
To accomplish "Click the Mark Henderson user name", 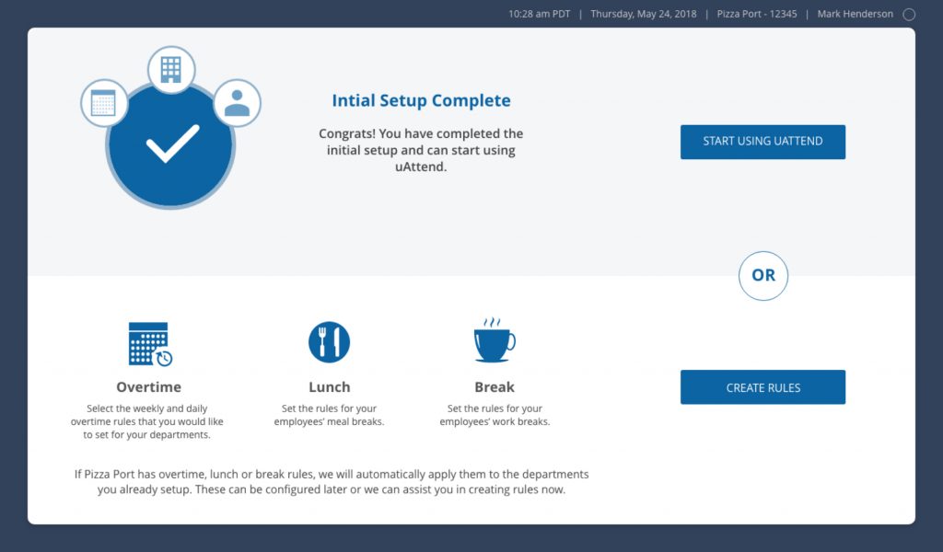I will pos(855,14).
